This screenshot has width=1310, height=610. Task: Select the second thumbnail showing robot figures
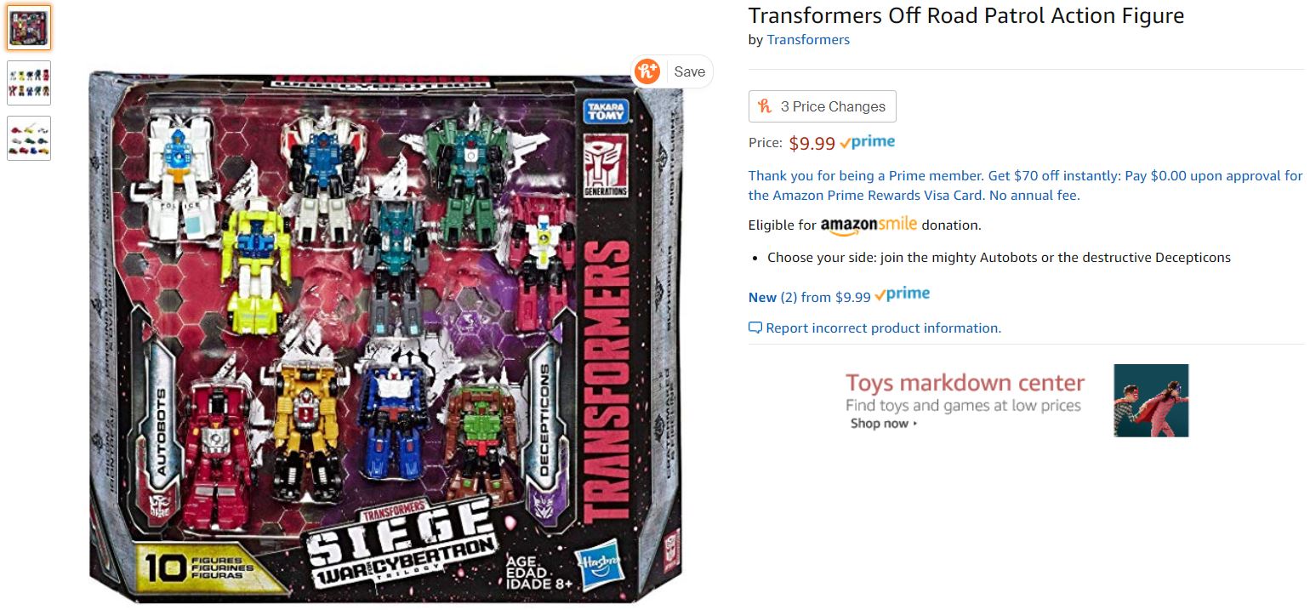(29, 83)
